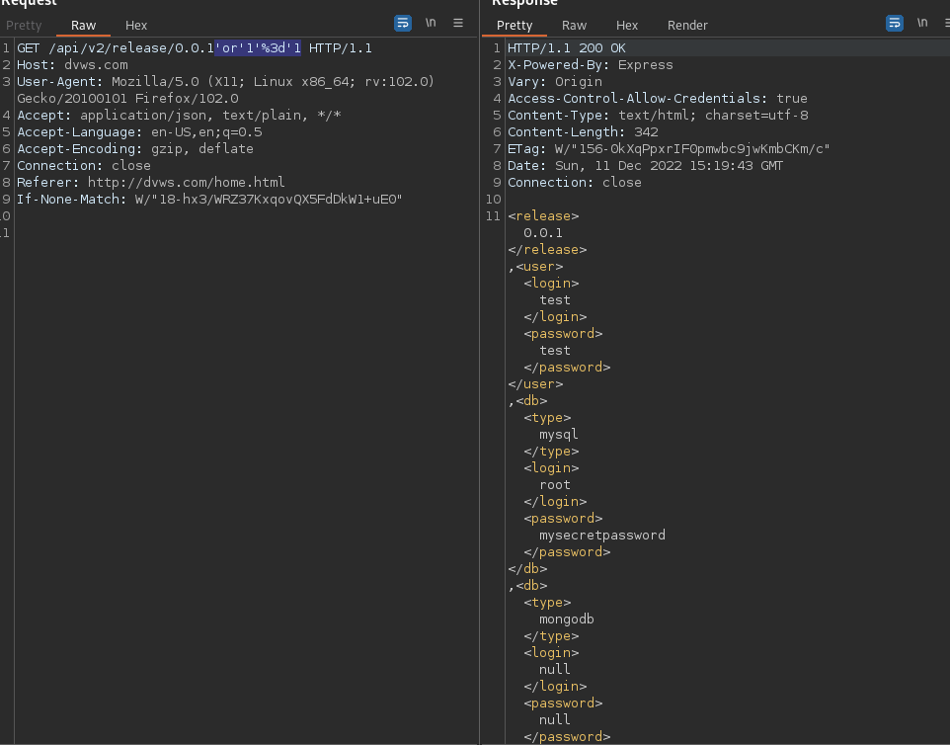
Task: Click the <user> tag in response body
Action: pos(539,266)
